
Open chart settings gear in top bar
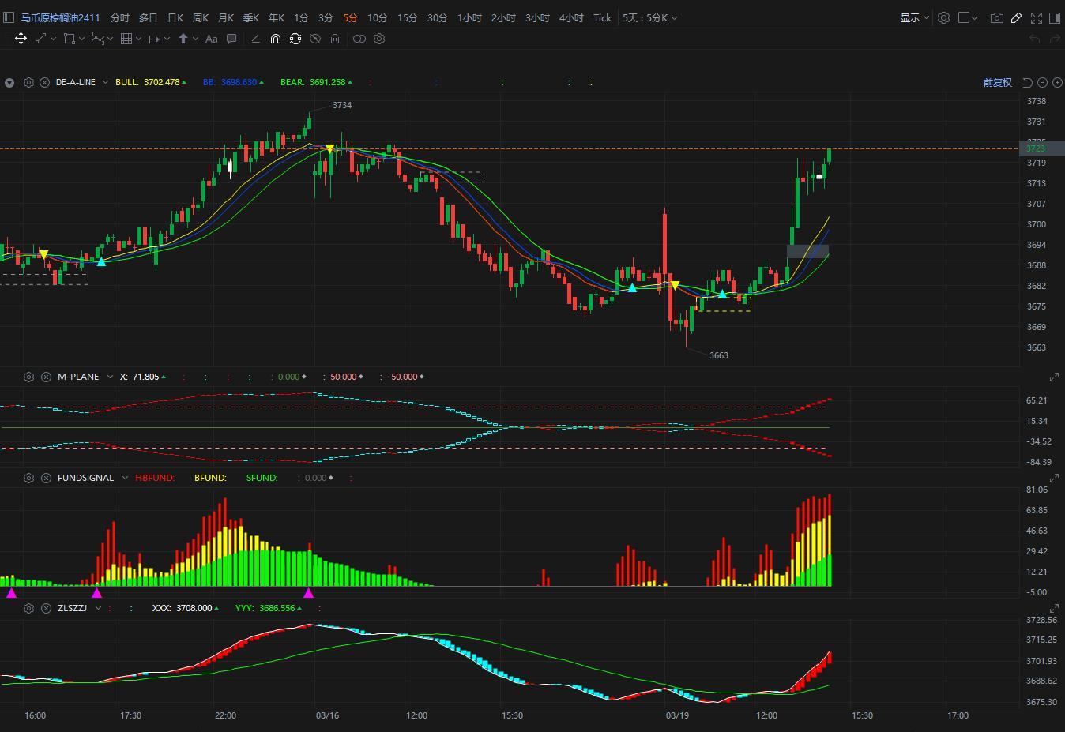pyautogui.click(x=943, y=17)
